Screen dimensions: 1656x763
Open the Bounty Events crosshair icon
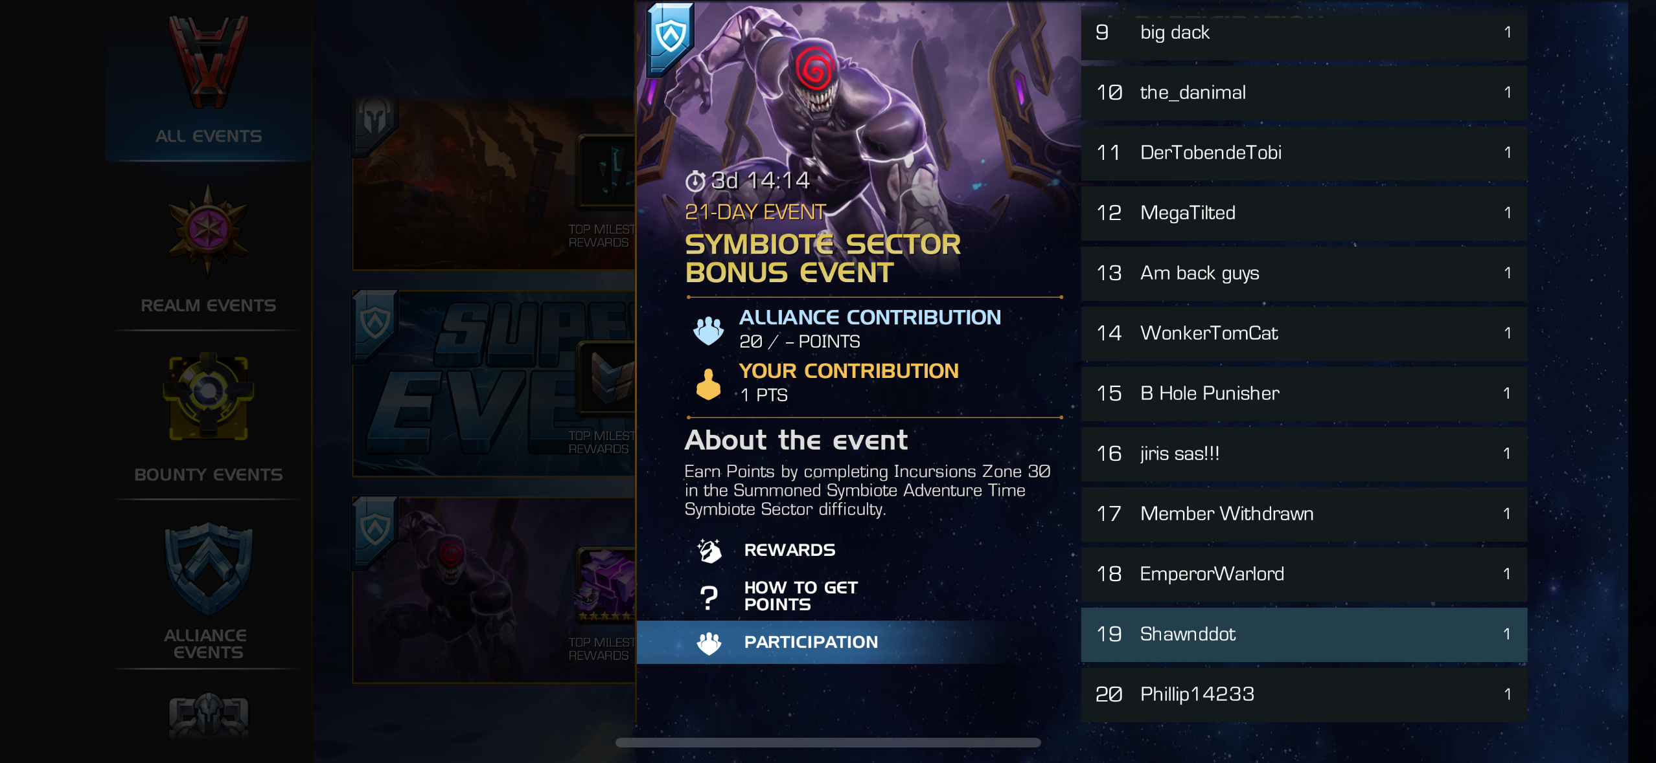(208, 397)
